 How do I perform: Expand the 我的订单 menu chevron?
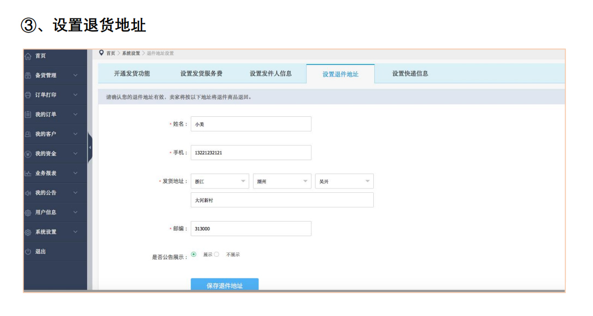click(x=75, y=115)
